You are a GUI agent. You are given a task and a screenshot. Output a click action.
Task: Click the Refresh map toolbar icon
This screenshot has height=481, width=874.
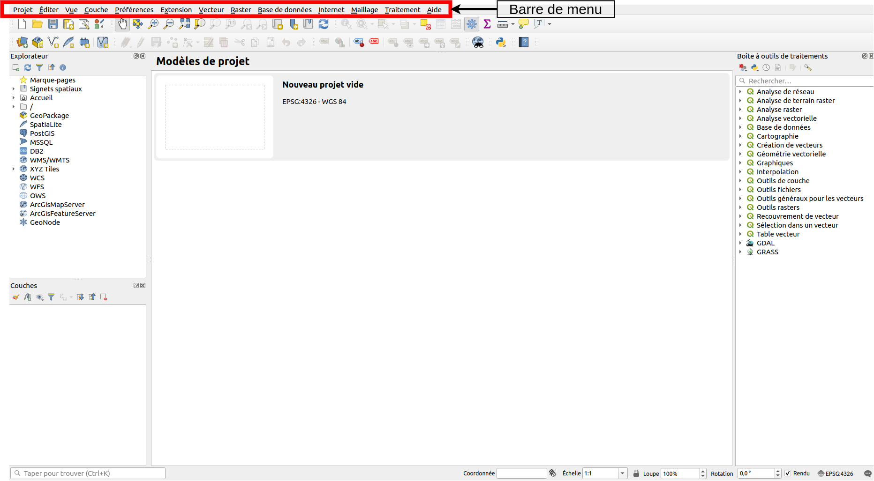coord(324,24)
